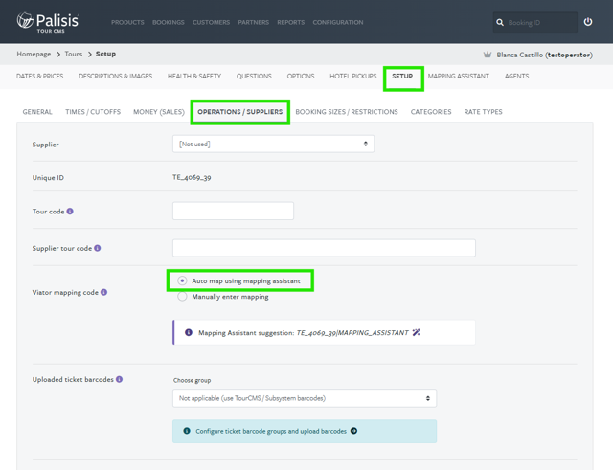This screenshot has width=613, height=470.
Task: Switch to Agents tab
Action: pos(516,77)
